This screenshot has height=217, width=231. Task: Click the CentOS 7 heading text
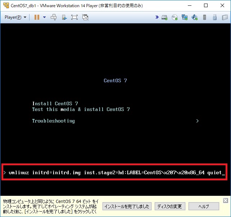[x=115, y=80]
